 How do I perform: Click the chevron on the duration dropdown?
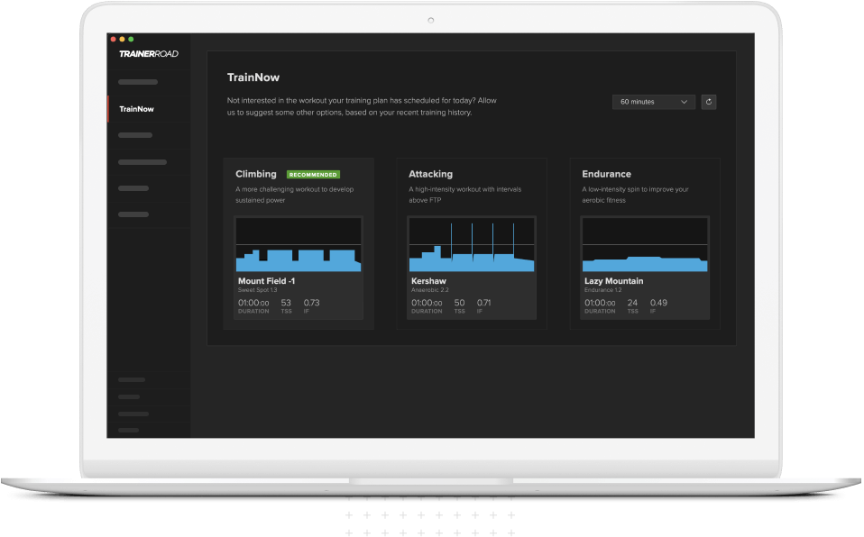(x=685, y=102)
